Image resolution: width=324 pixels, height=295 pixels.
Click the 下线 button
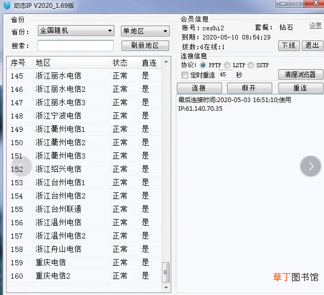(289, 46)
